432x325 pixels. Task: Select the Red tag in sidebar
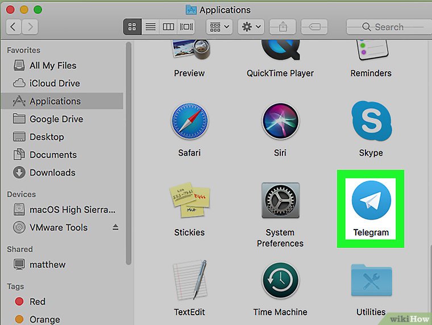pos(38,302)
